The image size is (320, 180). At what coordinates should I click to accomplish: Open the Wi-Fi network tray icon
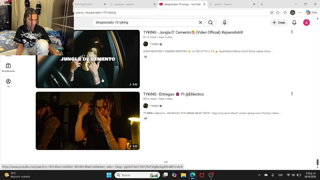pos(288,175)
